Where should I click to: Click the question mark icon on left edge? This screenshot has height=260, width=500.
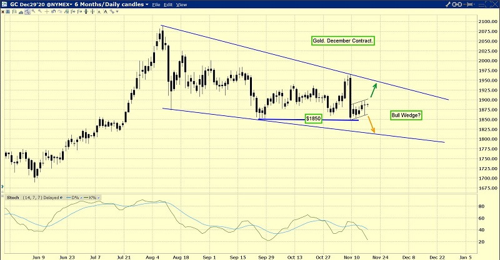[x=2, y=186]
